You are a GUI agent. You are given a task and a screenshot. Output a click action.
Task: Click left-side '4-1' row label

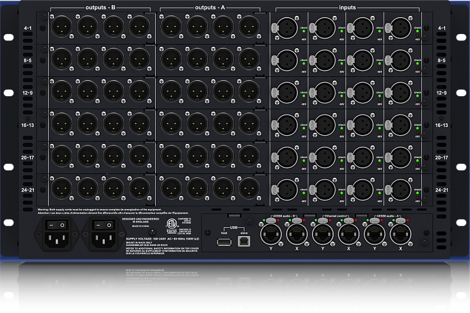[x=28, y=28]
